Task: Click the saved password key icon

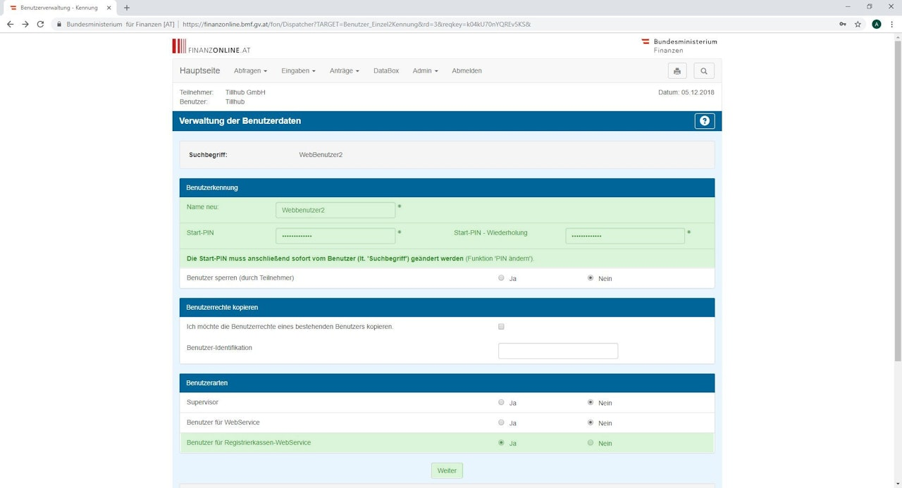Action: point(843,24)
